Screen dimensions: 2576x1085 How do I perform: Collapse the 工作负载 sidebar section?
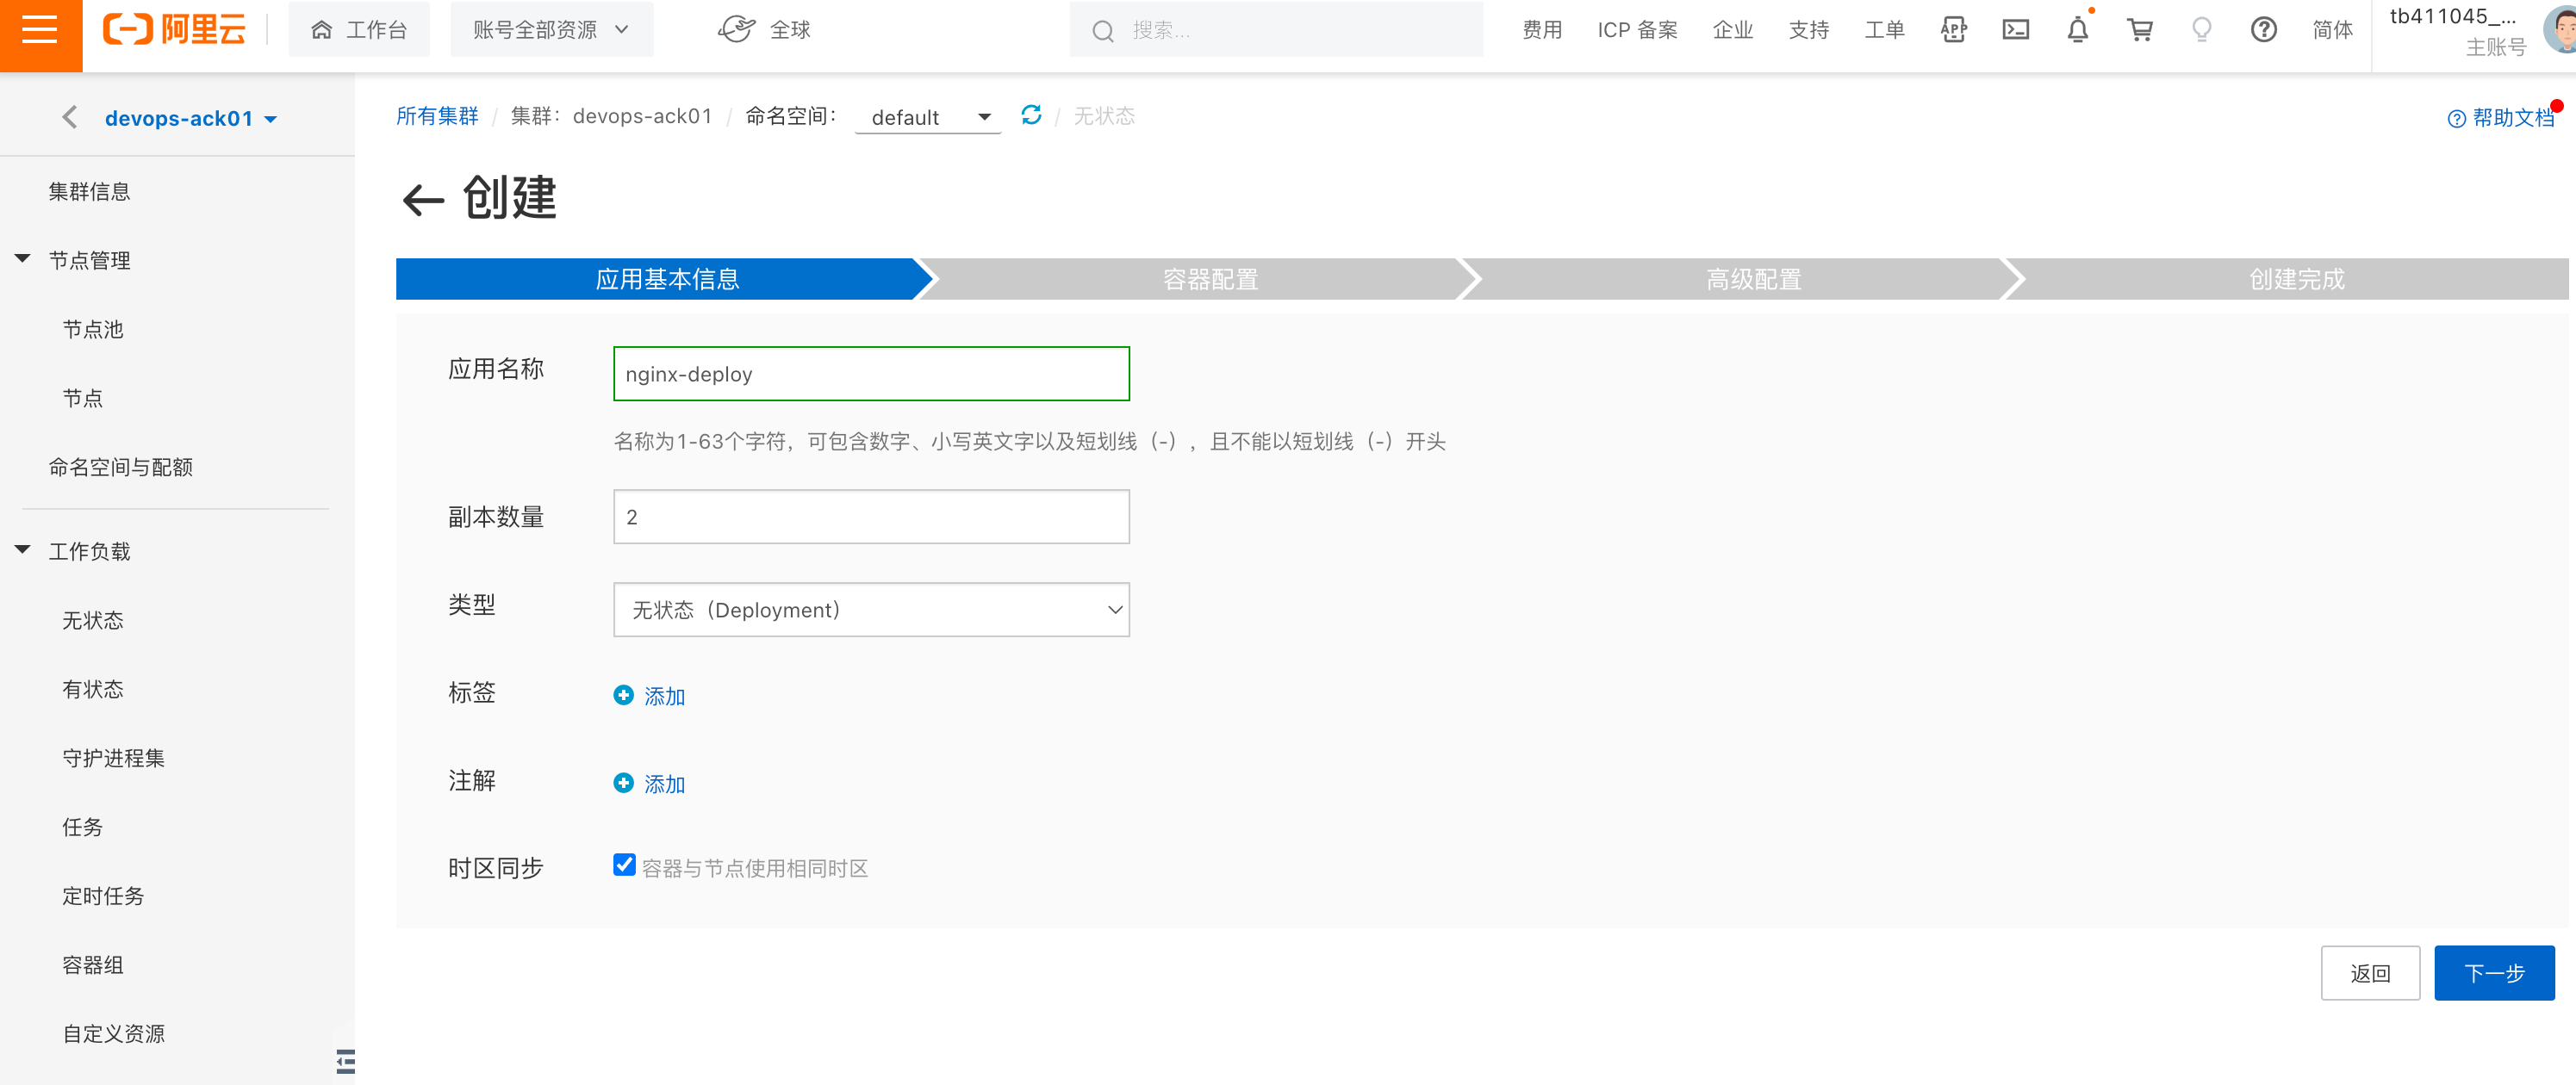coord(23,550)
